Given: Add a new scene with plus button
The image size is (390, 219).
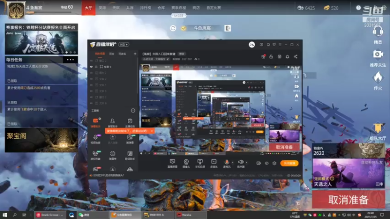Looking at the screenshot, I should point(135,54).
